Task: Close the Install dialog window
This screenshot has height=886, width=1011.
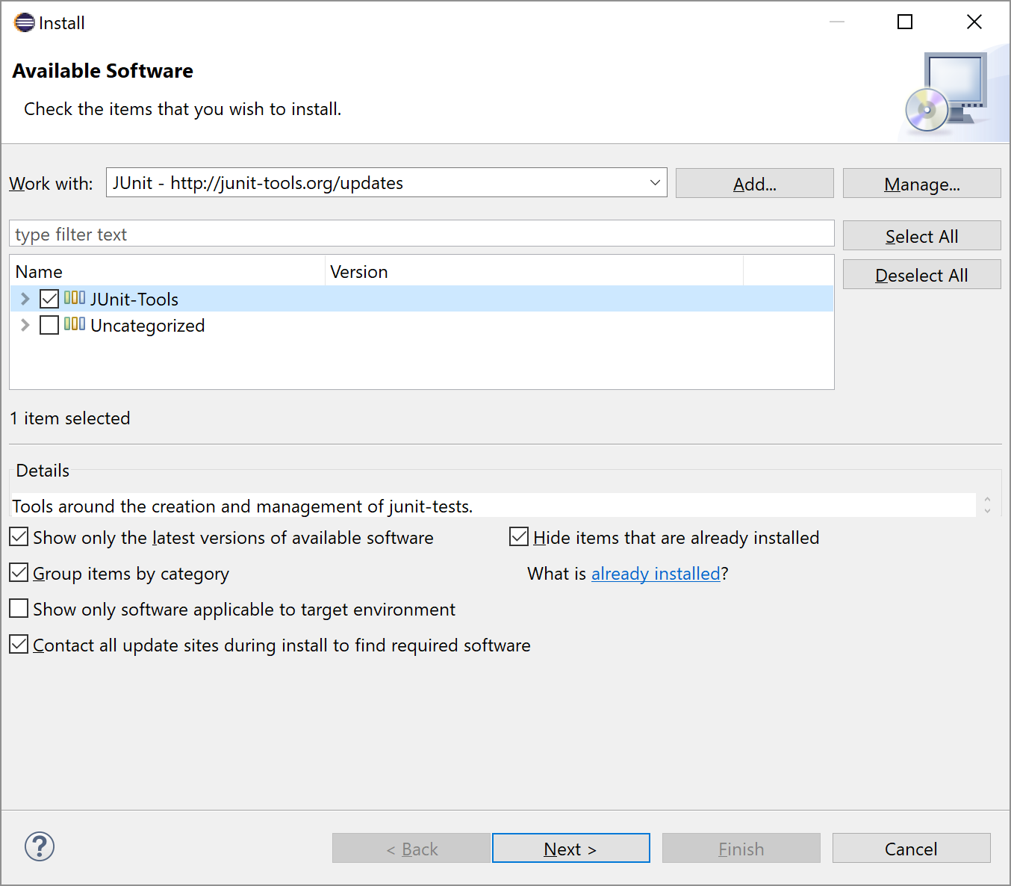Action: click(974, 22)
